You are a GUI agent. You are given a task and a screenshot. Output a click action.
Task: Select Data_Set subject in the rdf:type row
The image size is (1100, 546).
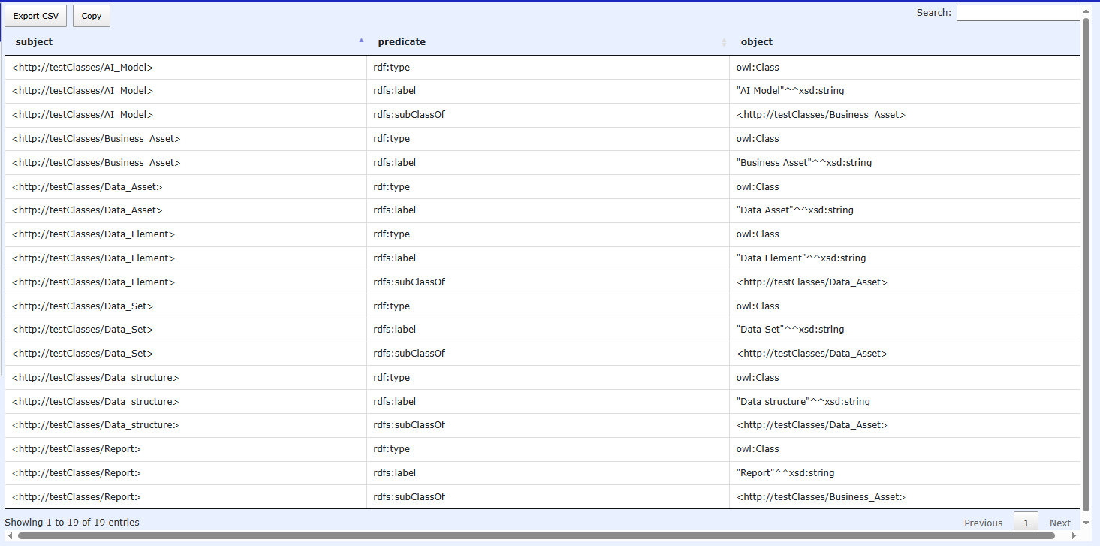click(x=83, y=306)
